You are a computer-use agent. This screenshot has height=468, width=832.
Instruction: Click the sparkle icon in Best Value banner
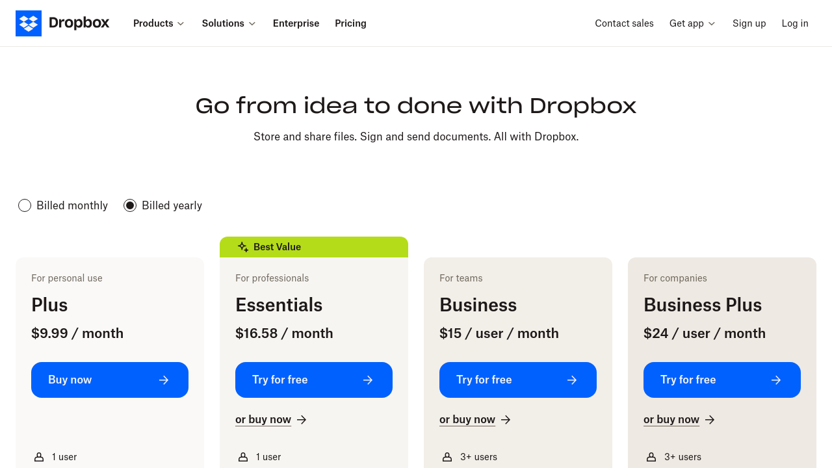(x=243, y=247)
